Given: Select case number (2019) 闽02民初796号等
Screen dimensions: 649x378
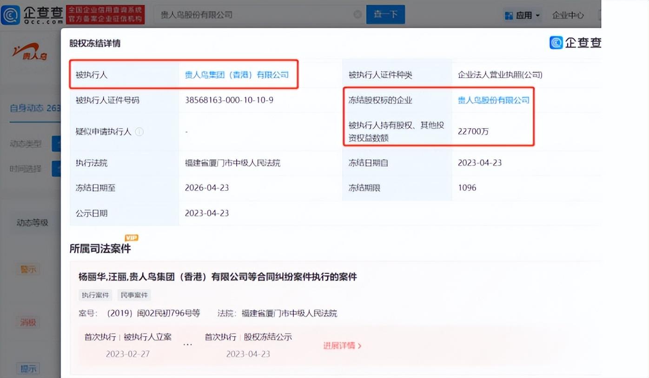Looking at the screenshot, I should tap(153, 313).
